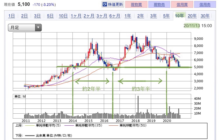Viewport: 219px width, 140px height.
Task: Click the 株価更新 refresh button
Action: click(x=113, y=4)
